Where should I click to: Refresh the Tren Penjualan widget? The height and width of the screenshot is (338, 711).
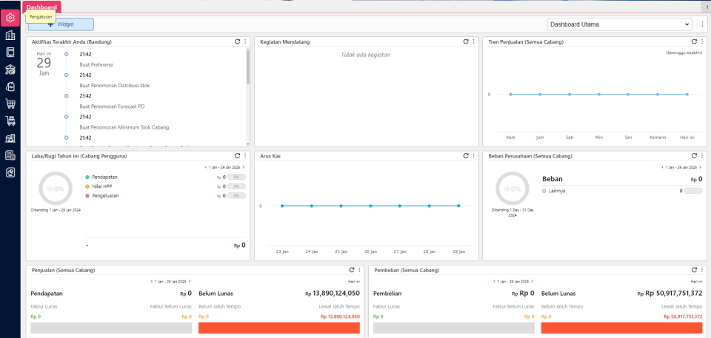[x=694, y=41]
